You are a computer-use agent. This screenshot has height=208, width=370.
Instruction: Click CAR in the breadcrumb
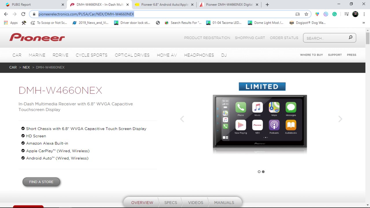pos(13,67)
